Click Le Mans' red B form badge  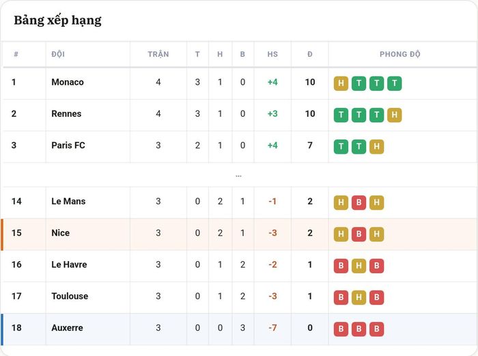coord(358,202)
